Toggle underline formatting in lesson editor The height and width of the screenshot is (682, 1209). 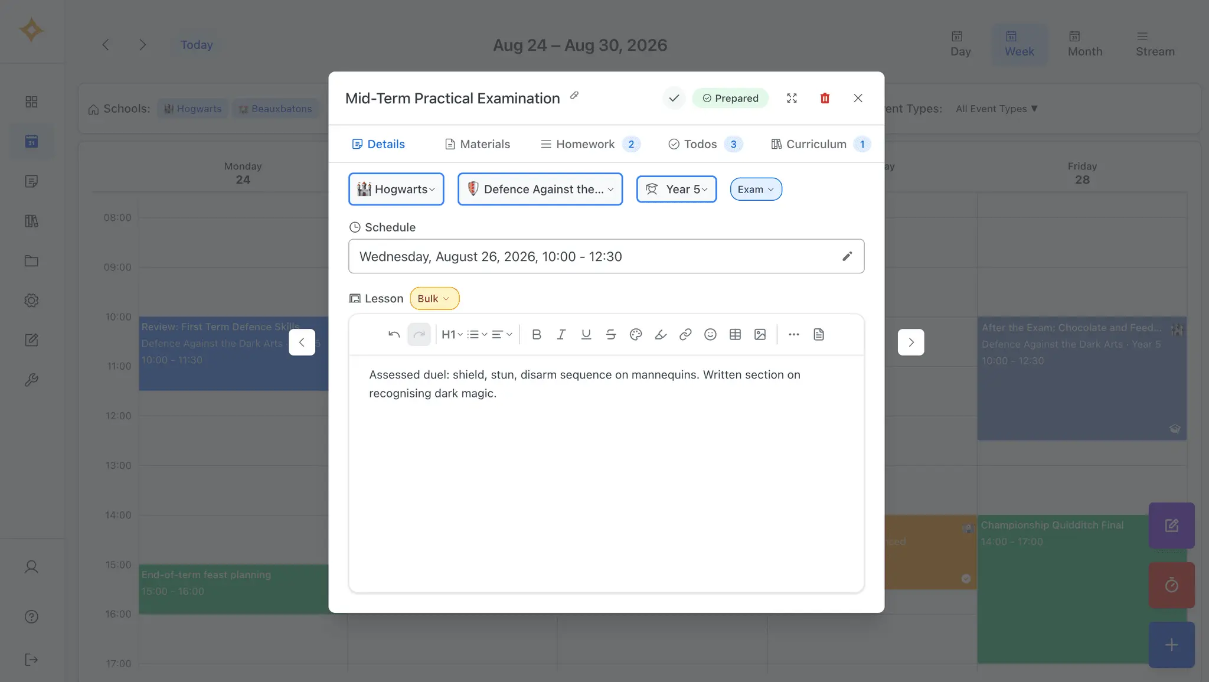pos(586,335)
